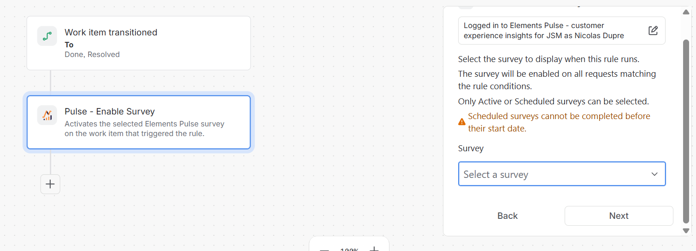Select the Pulse - Enable Survey step
Viewport: 696px width, 251px height.
pos(139,122)
